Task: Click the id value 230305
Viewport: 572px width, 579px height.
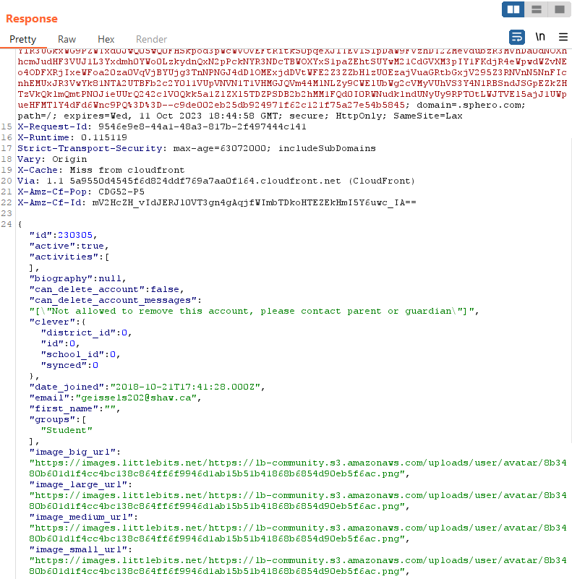Action: [x=75, y=235]
